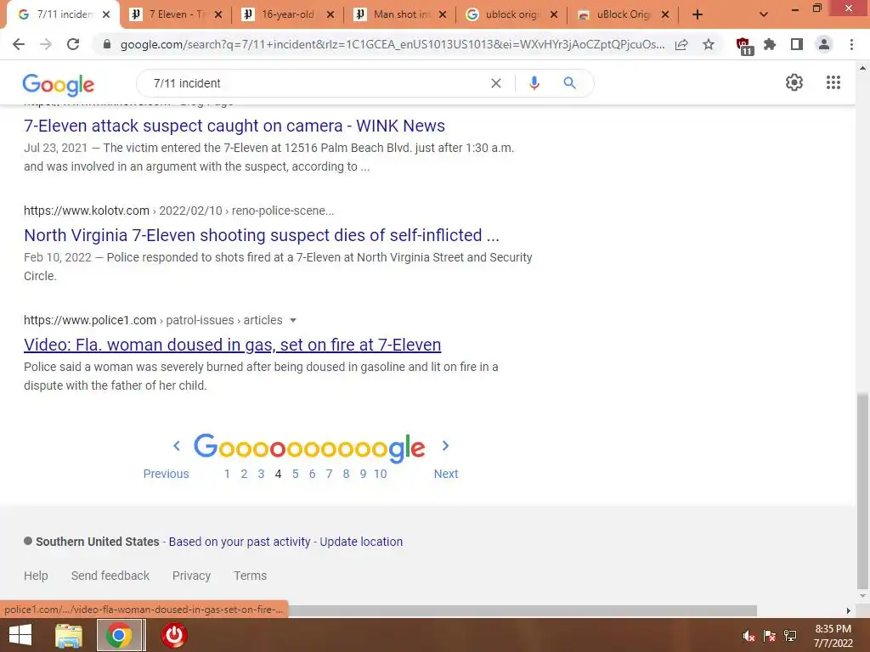Viewport: 870px width, 652px height.
Task: Go to the Previous results page
Action: click(x=166, y=474)
